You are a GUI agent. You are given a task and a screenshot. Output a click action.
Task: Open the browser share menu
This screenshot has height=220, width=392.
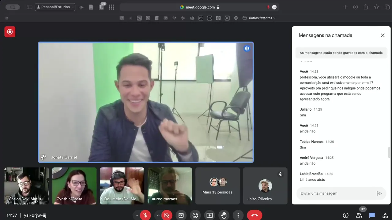366,7
